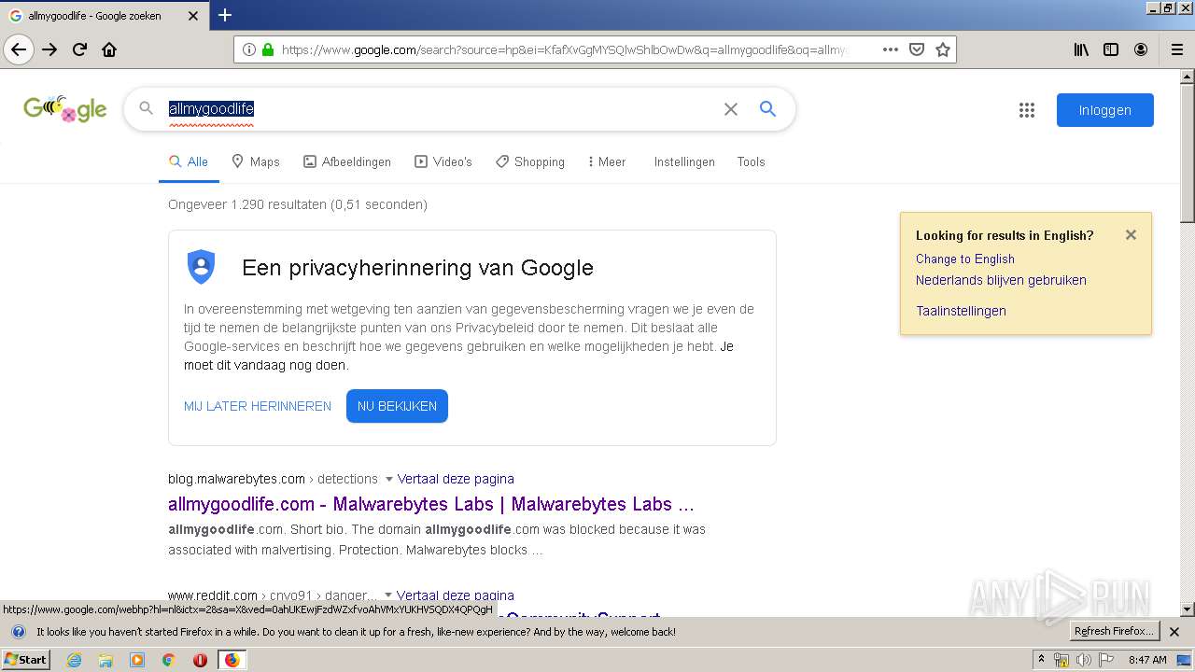Screen dimensions: 1195x672
Task: Show hidden system tray icons
Action: [x=1041, y=660]
